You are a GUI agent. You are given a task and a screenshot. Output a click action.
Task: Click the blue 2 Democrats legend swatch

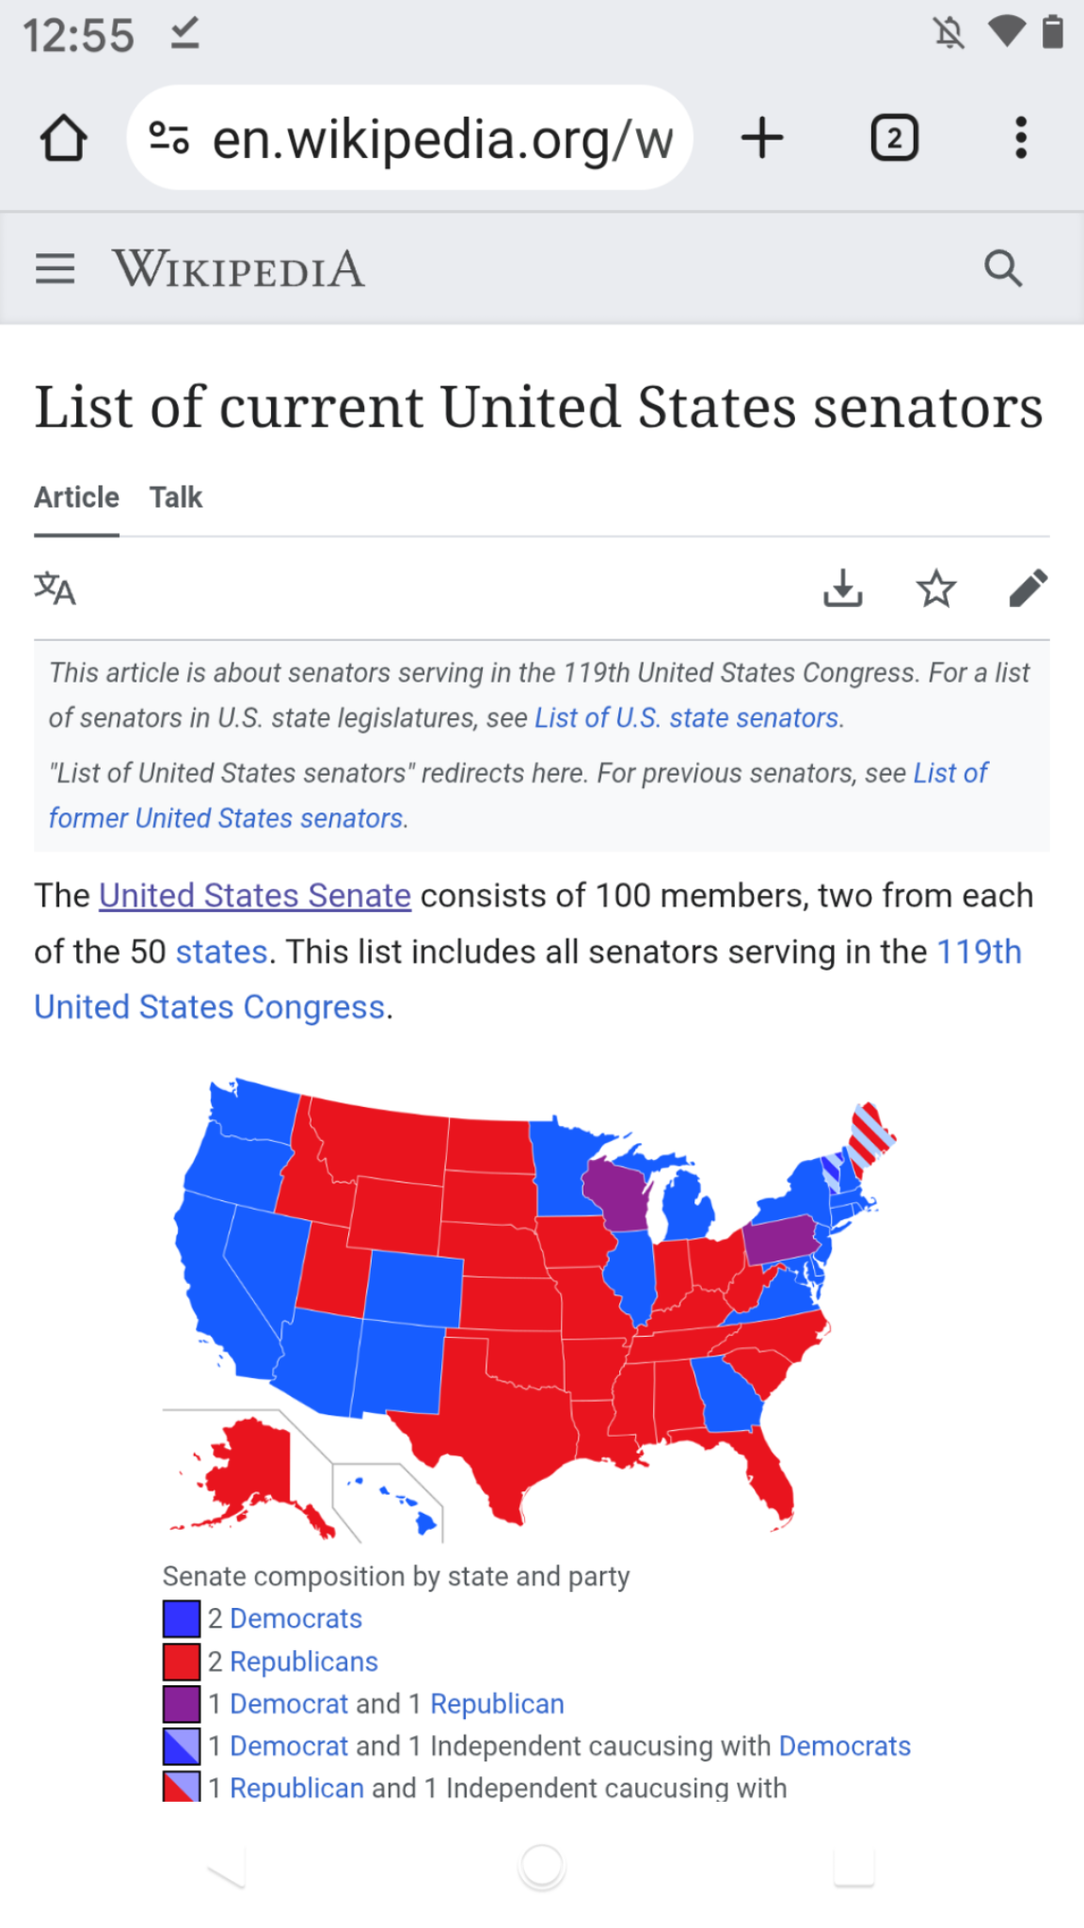tap(182, 1618)
